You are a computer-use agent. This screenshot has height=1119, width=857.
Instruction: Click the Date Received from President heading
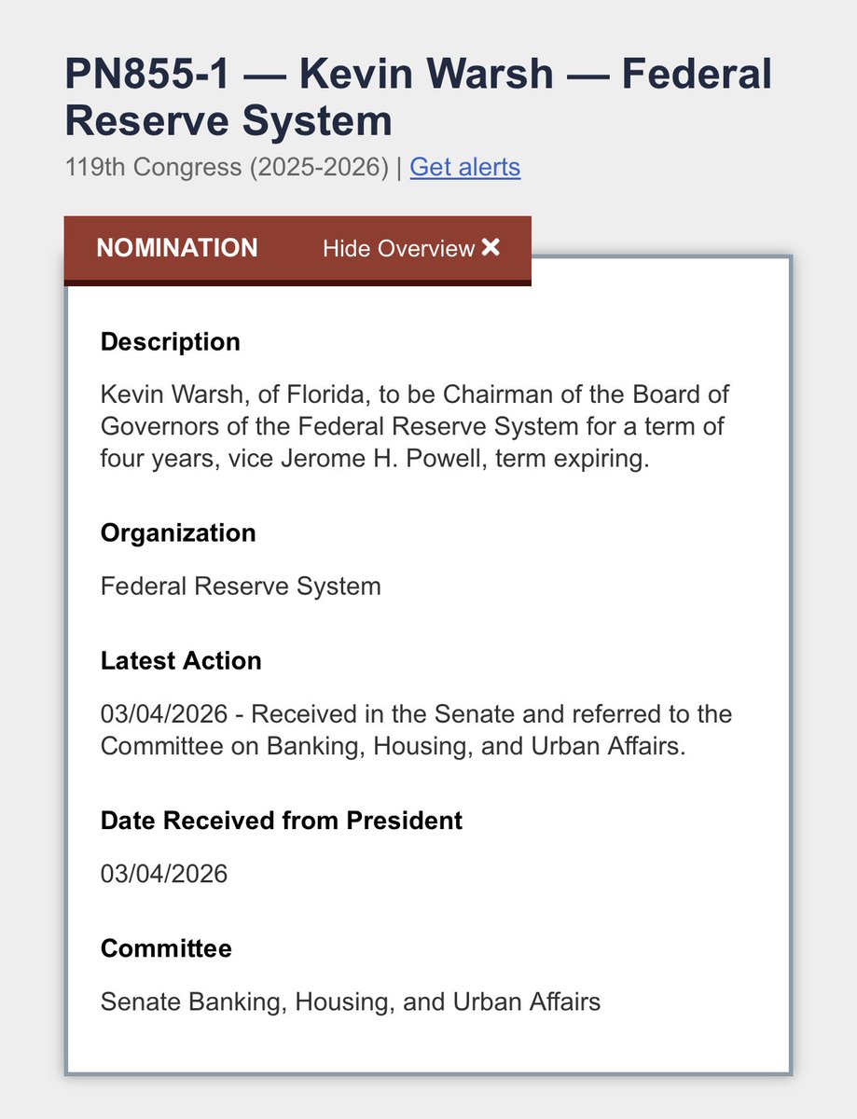coord(282,821)
